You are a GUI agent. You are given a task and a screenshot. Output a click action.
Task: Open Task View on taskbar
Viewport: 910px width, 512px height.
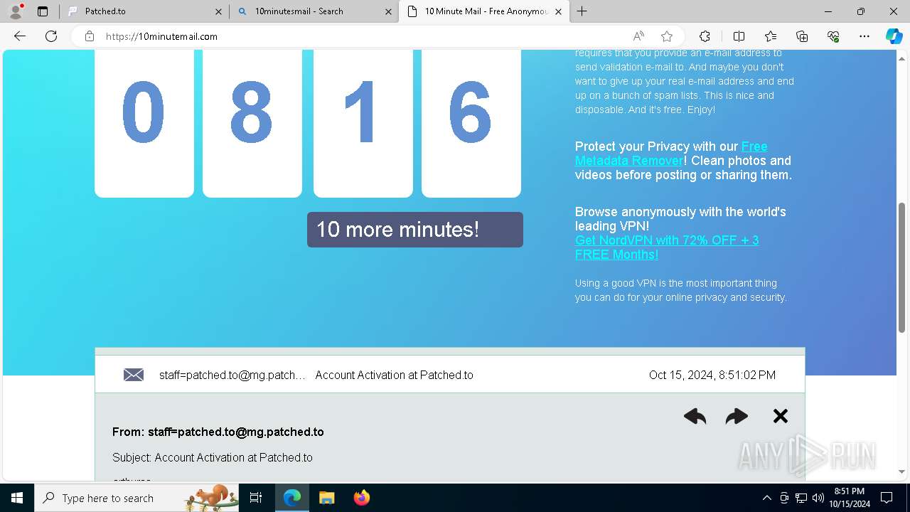coord(257,498)
